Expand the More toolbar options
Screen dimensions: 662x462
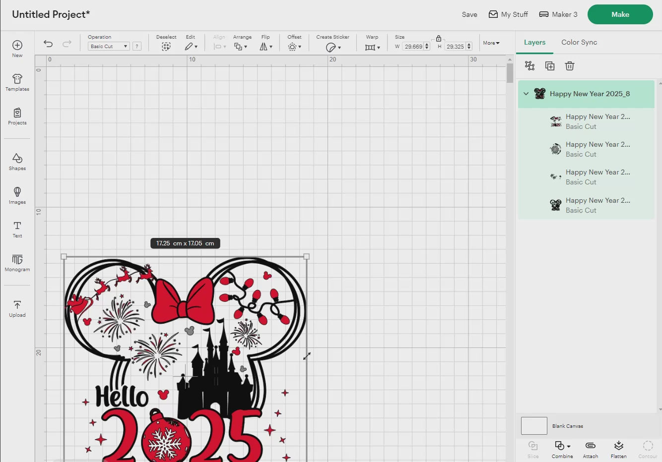click(x=491, y=43)
